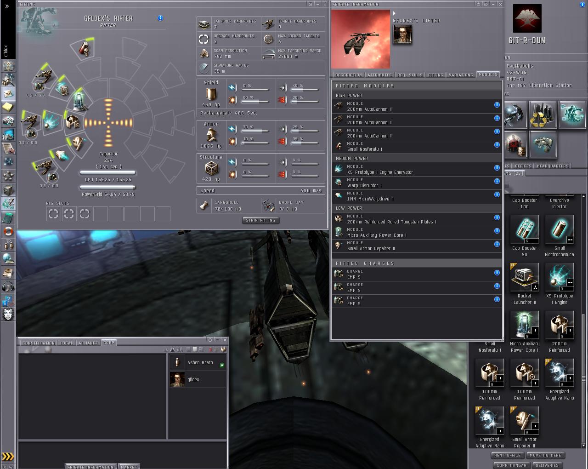Click the Frigate Information button at the bottom
Viewport: 588px width, 469px height.
coord(90,467)
